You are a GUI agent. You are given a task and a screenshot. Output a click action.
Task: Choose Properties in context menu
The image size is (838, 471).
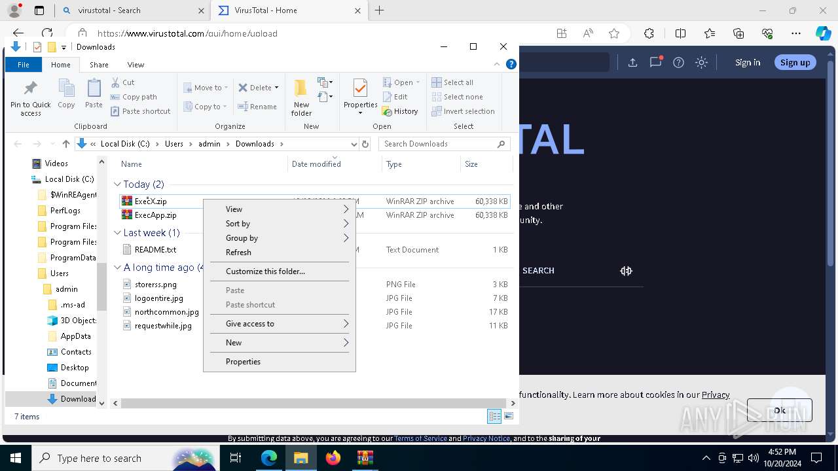coord(280,362)
